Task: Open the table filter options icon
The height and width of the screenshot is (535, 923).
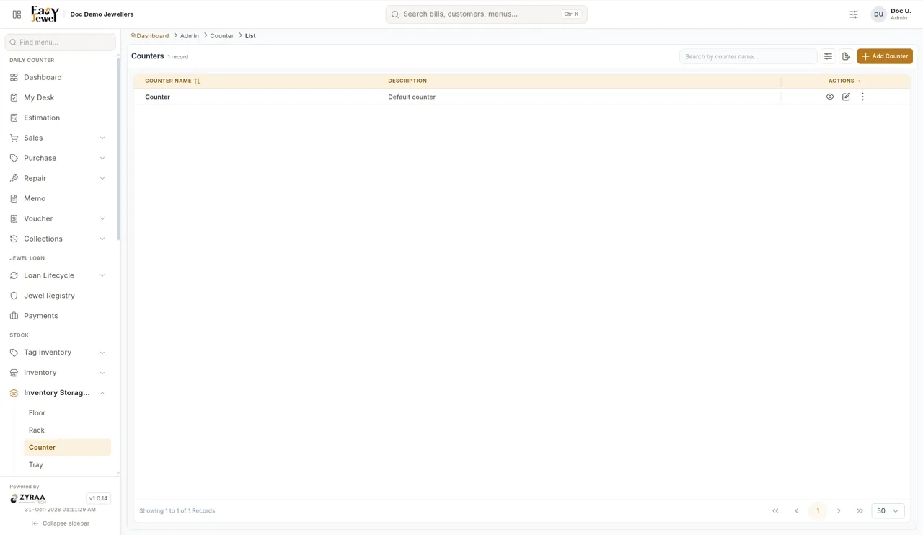Action: tap(828, 56)
